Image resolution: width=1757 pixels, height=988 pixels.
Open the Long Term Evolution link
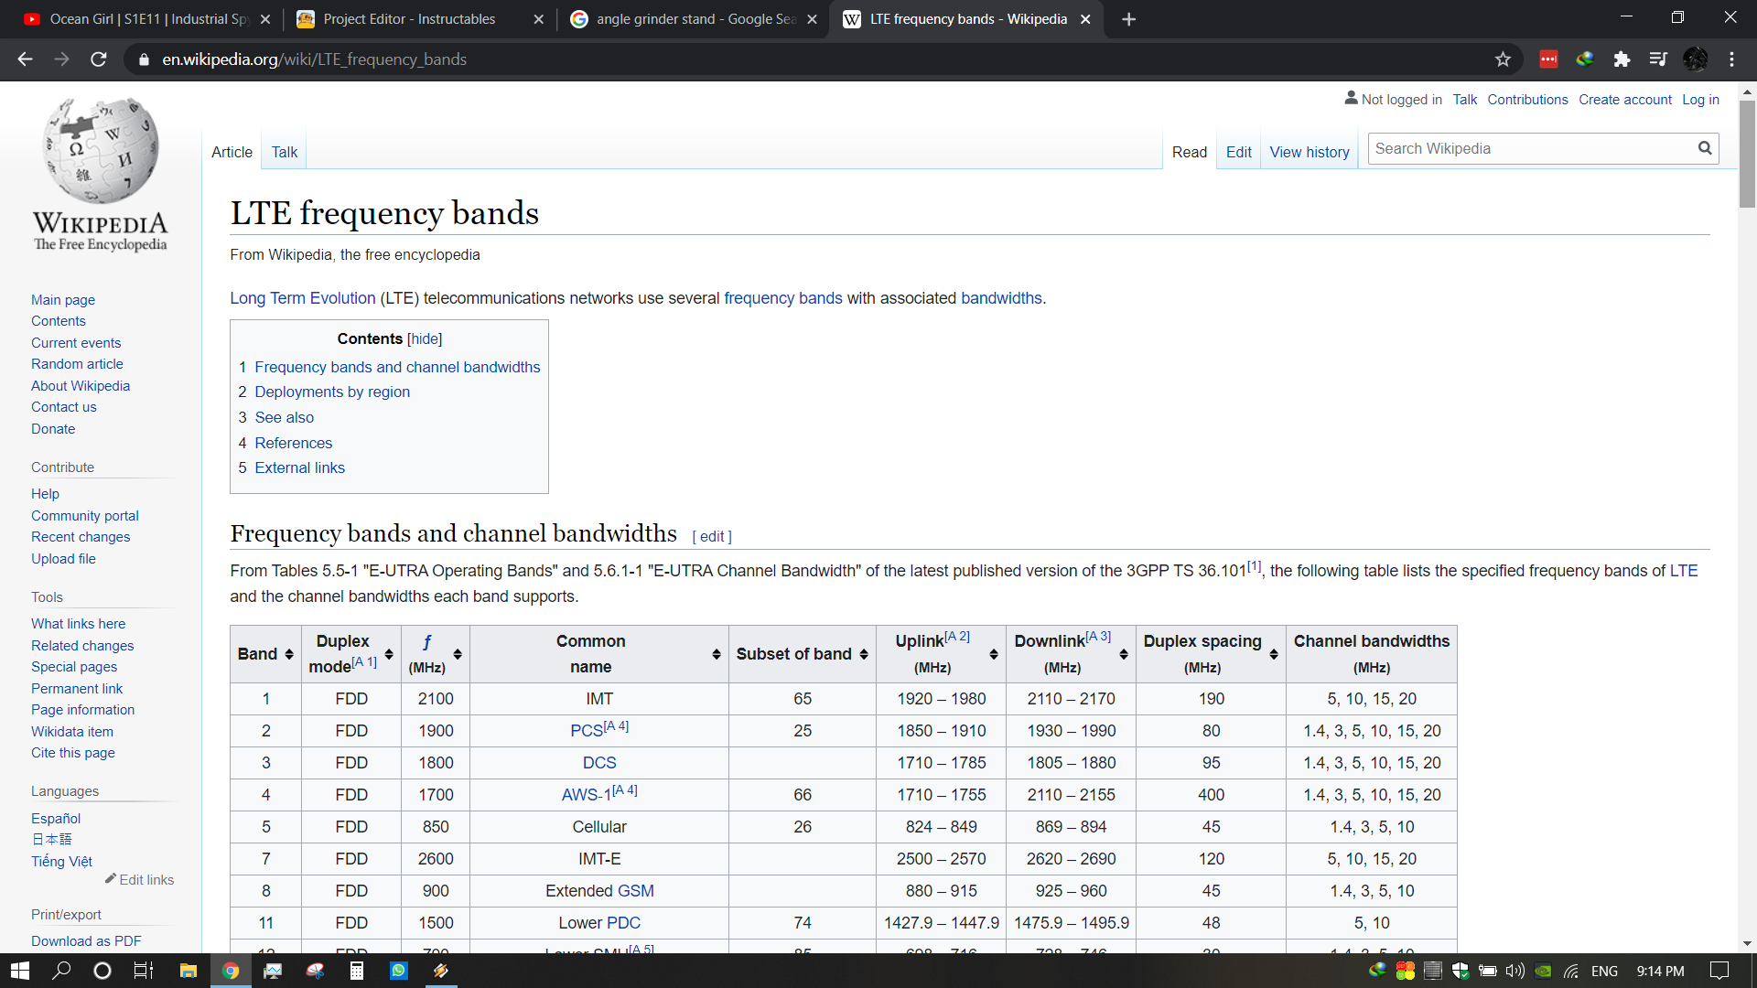pos(302,298)
